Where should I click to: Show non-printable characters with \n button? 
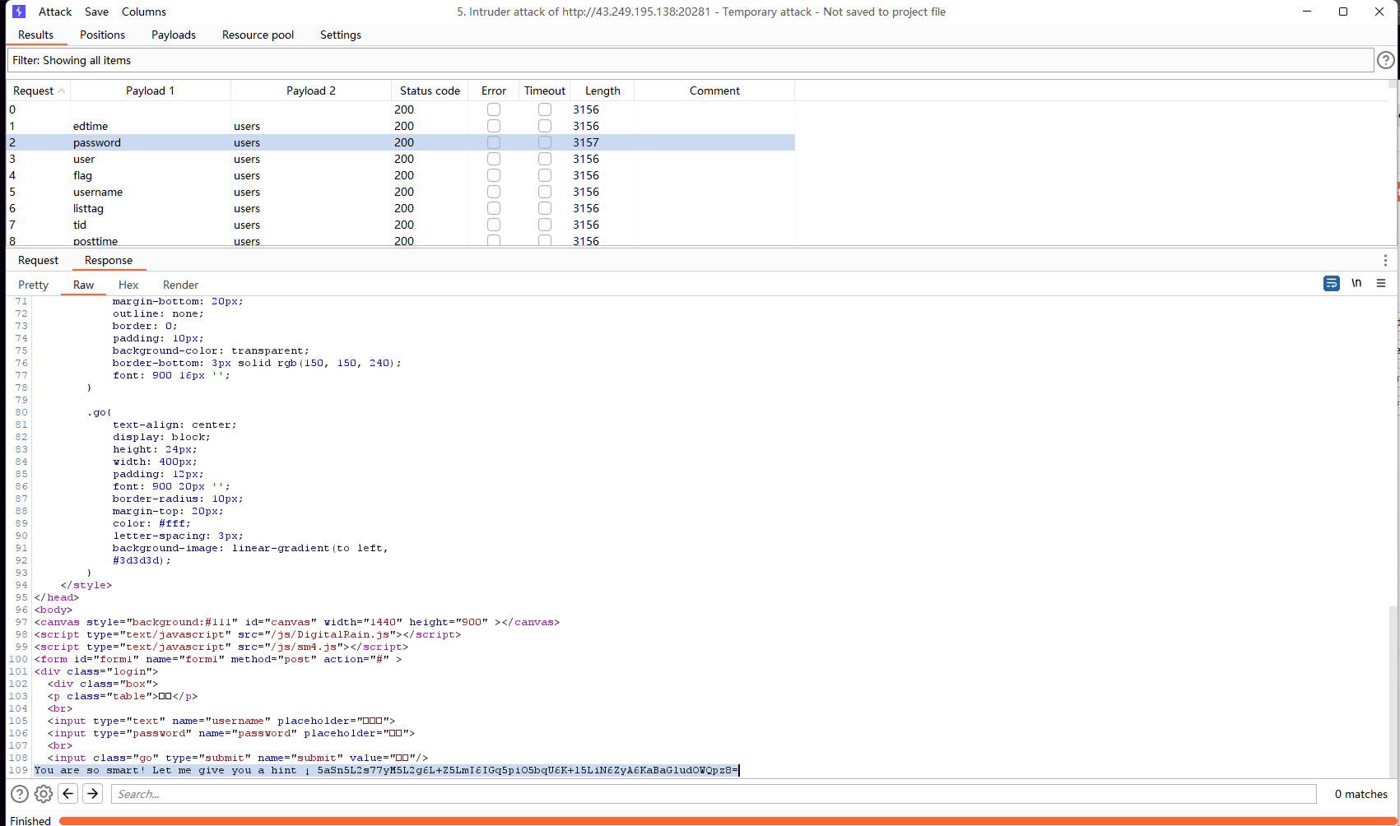(x=1356, y=283)
